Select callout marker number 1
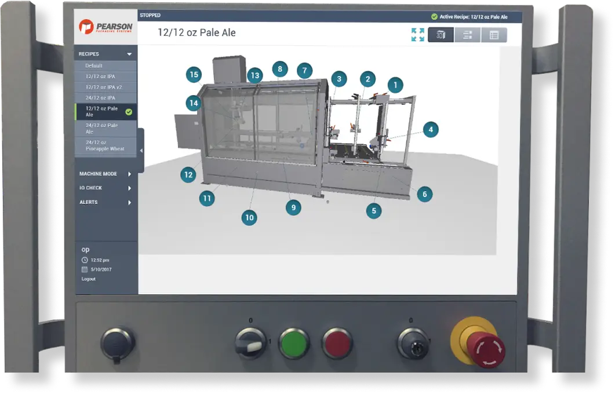615x394 pixels. pyautogui.click(x=395, y=85)
